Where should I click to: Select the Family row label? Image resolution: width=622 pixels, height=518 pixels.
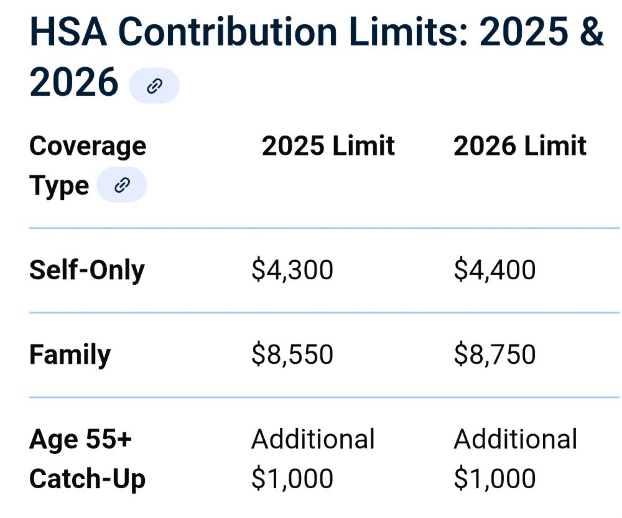(x=70, y=355)
